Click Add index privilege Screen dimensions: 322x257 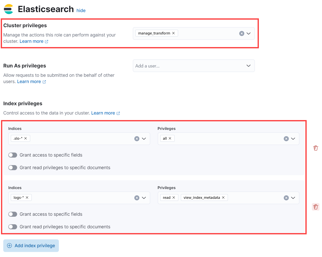click(31, 246)
